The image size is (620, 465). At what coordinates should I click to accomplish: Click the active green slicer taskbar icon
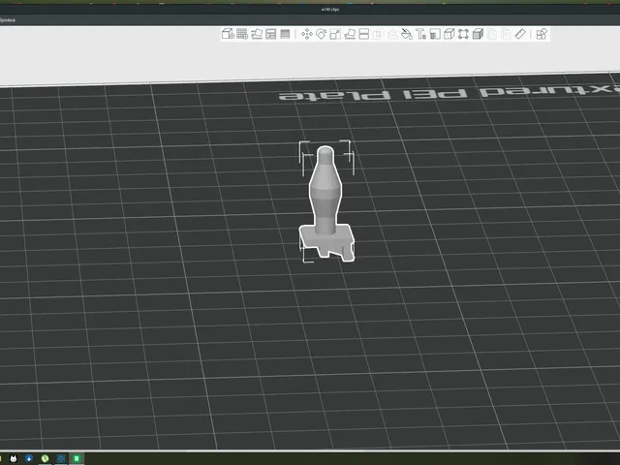click(x=77, y=458)
